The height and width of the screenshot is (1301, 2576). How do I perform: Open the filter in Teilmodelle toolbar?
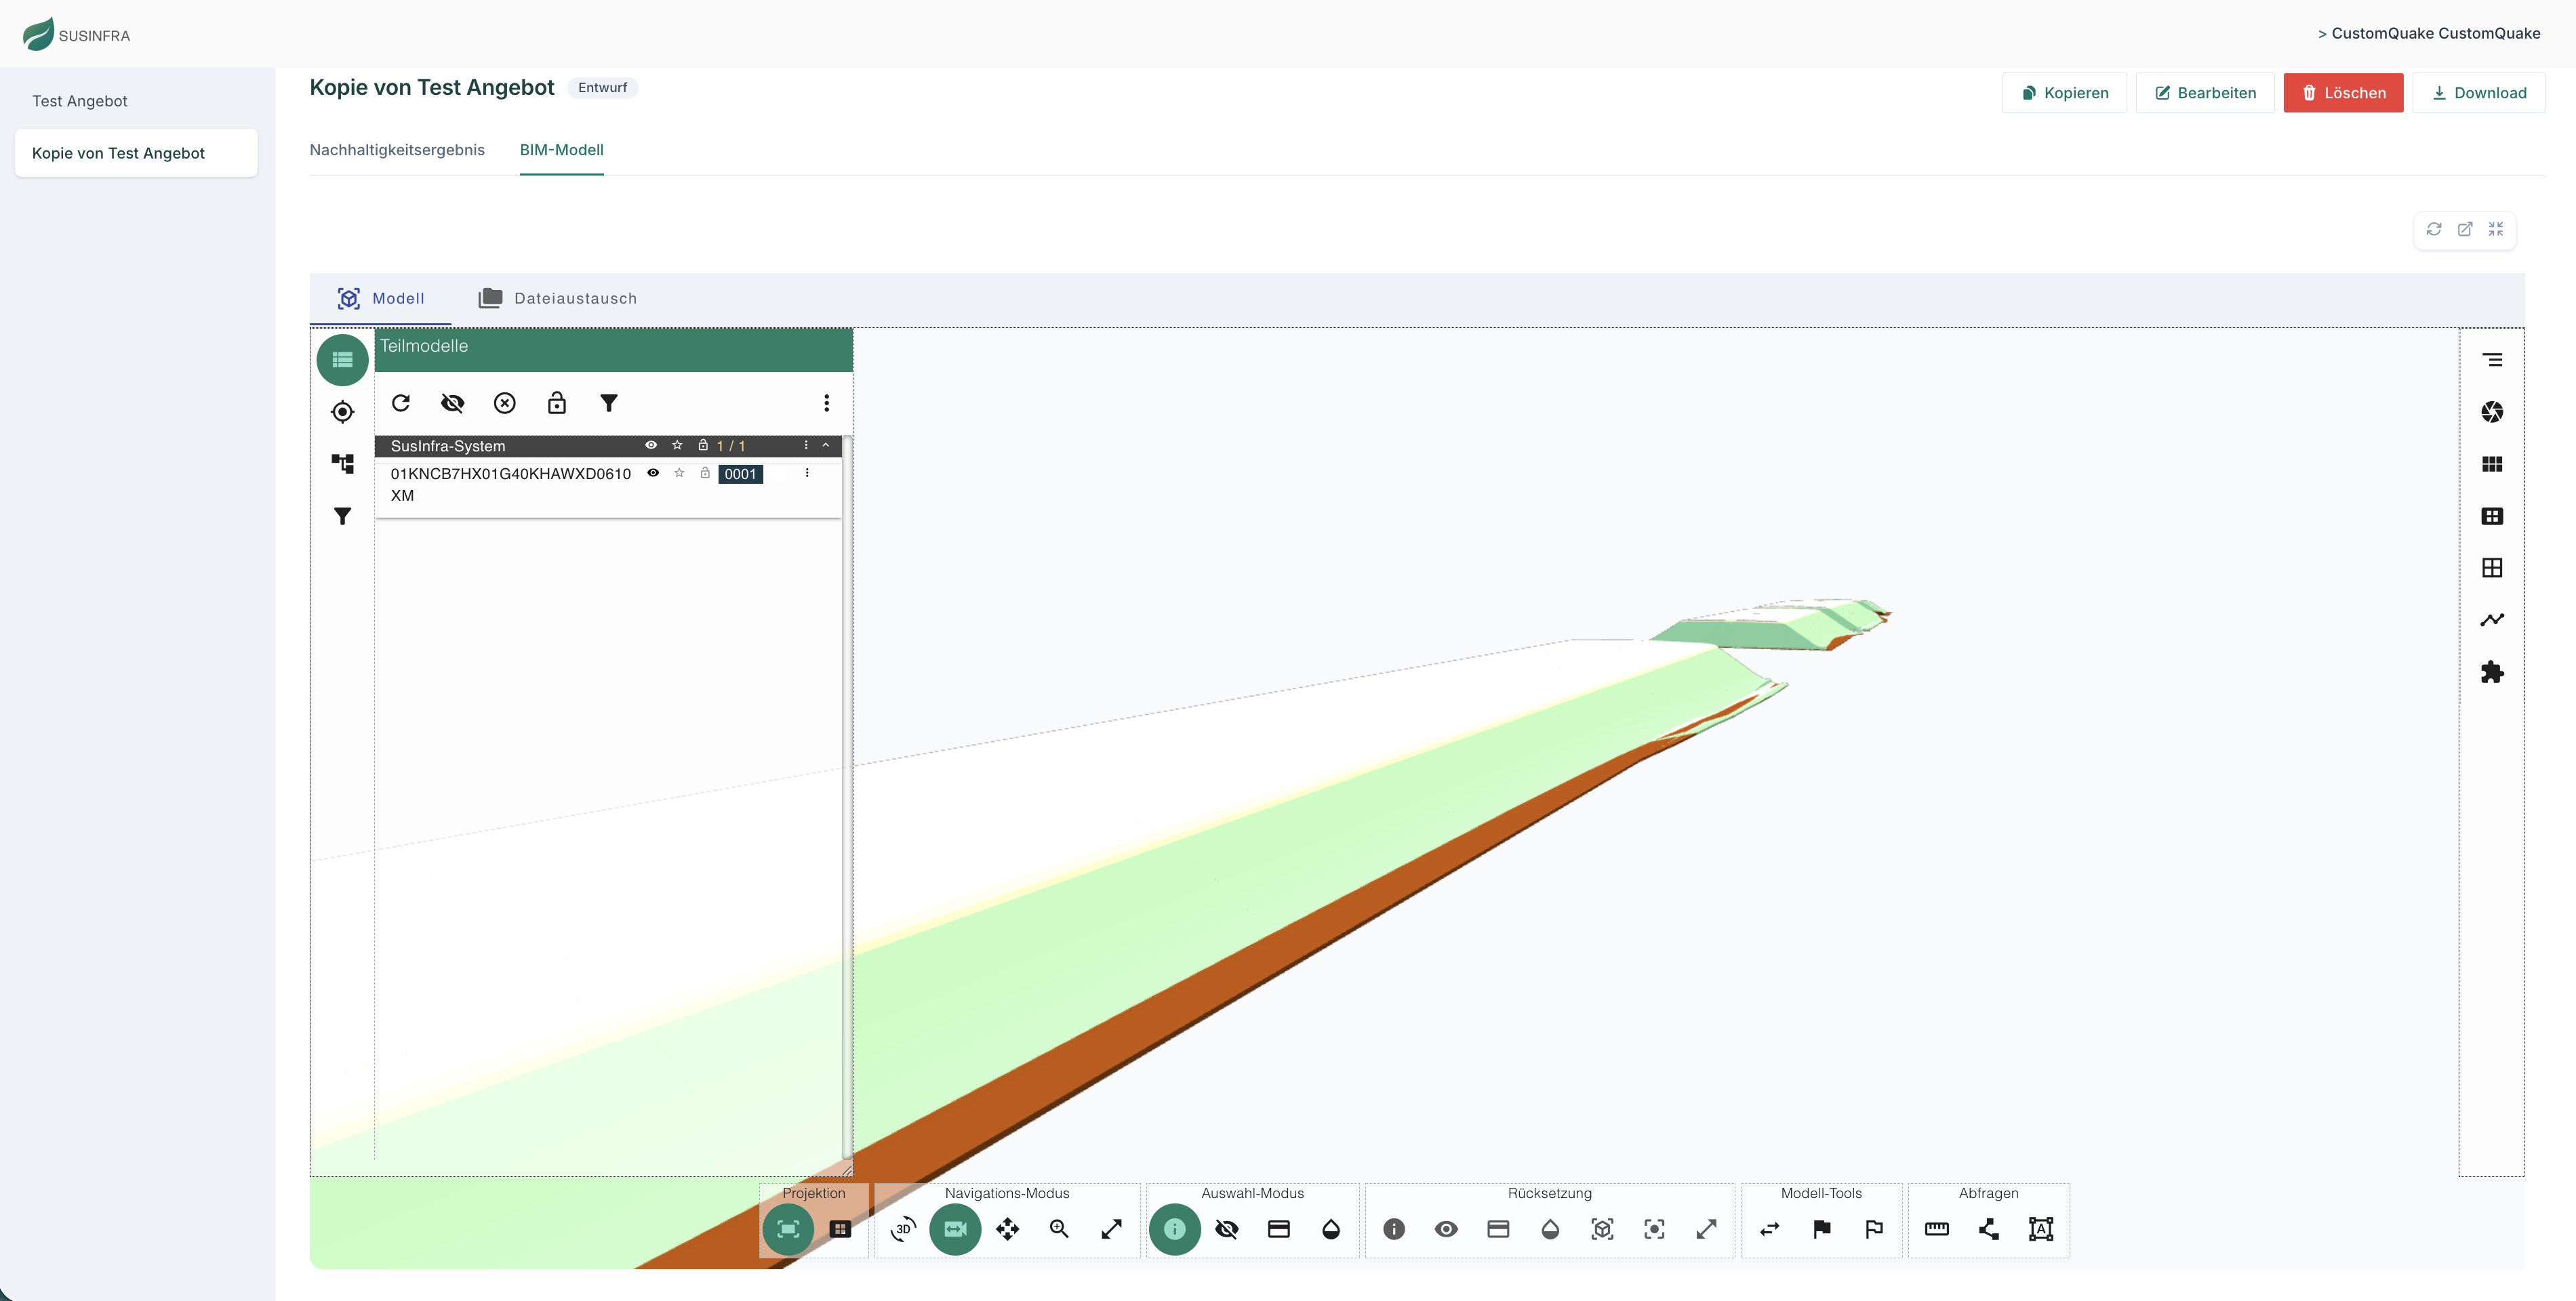pos(609,402)
